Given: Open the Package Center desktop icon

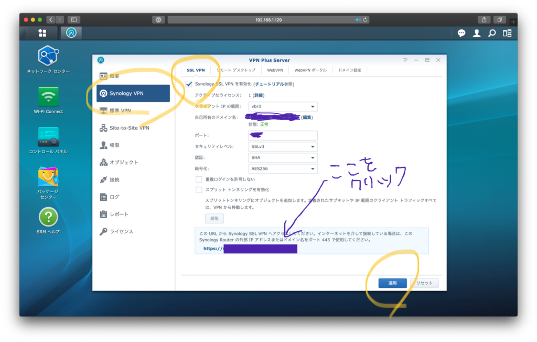Looking at the screenshot, I should pos(48,177).
